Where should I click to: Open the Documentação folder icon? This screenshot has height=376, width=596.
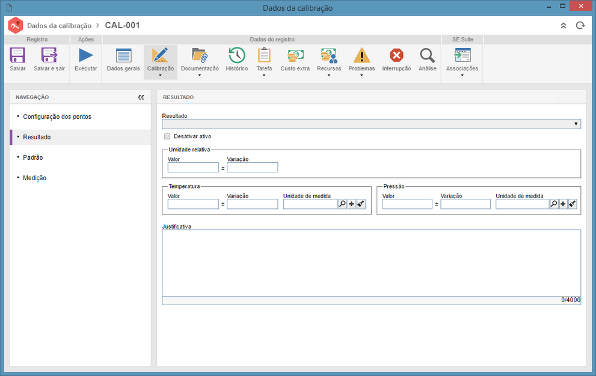point(200,55)
